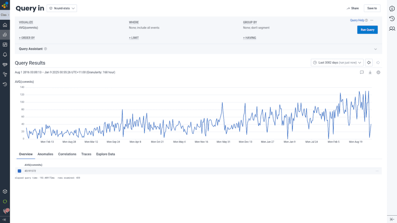Add a comment using the speech bubble icon
The width and height of the screenshot is (397, 223).
point(361,72)
